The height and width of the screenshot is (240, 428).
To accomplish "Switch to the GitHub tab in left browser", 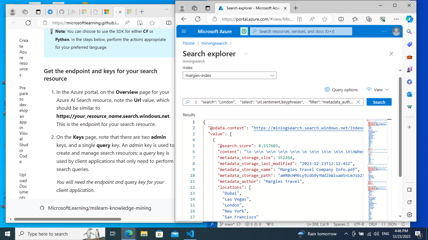I will [x=62, y=12].
